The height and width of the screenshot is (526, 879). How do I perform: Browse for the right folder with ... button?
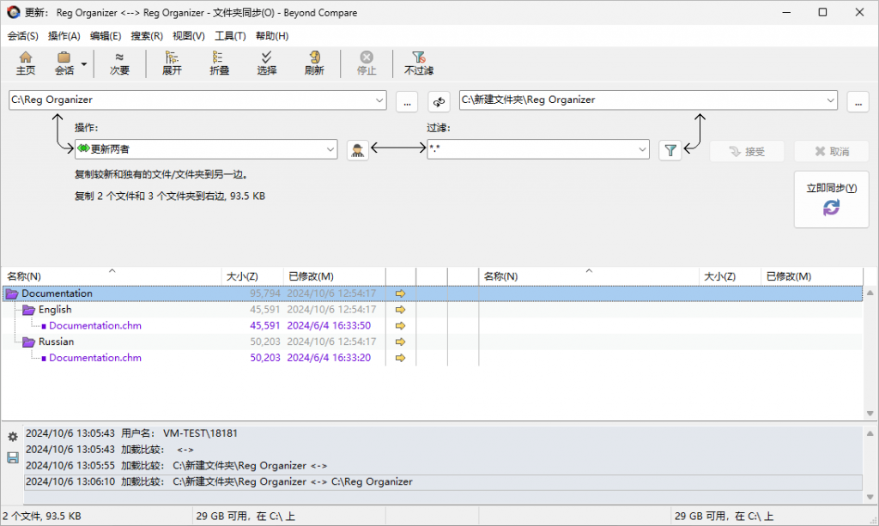pyautogui.click(x=858, y=102)
